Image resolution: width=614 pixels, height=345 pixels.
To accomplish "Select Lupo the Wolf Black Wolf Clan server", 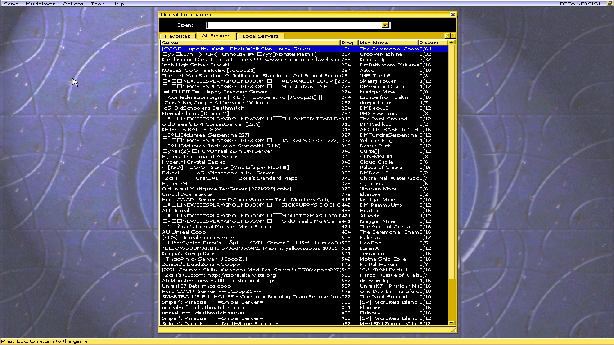I will (x=304, y=49).
